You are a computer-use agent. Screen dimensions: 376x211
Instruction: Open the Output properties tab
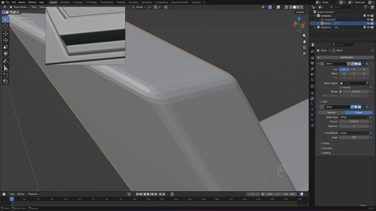312,63
